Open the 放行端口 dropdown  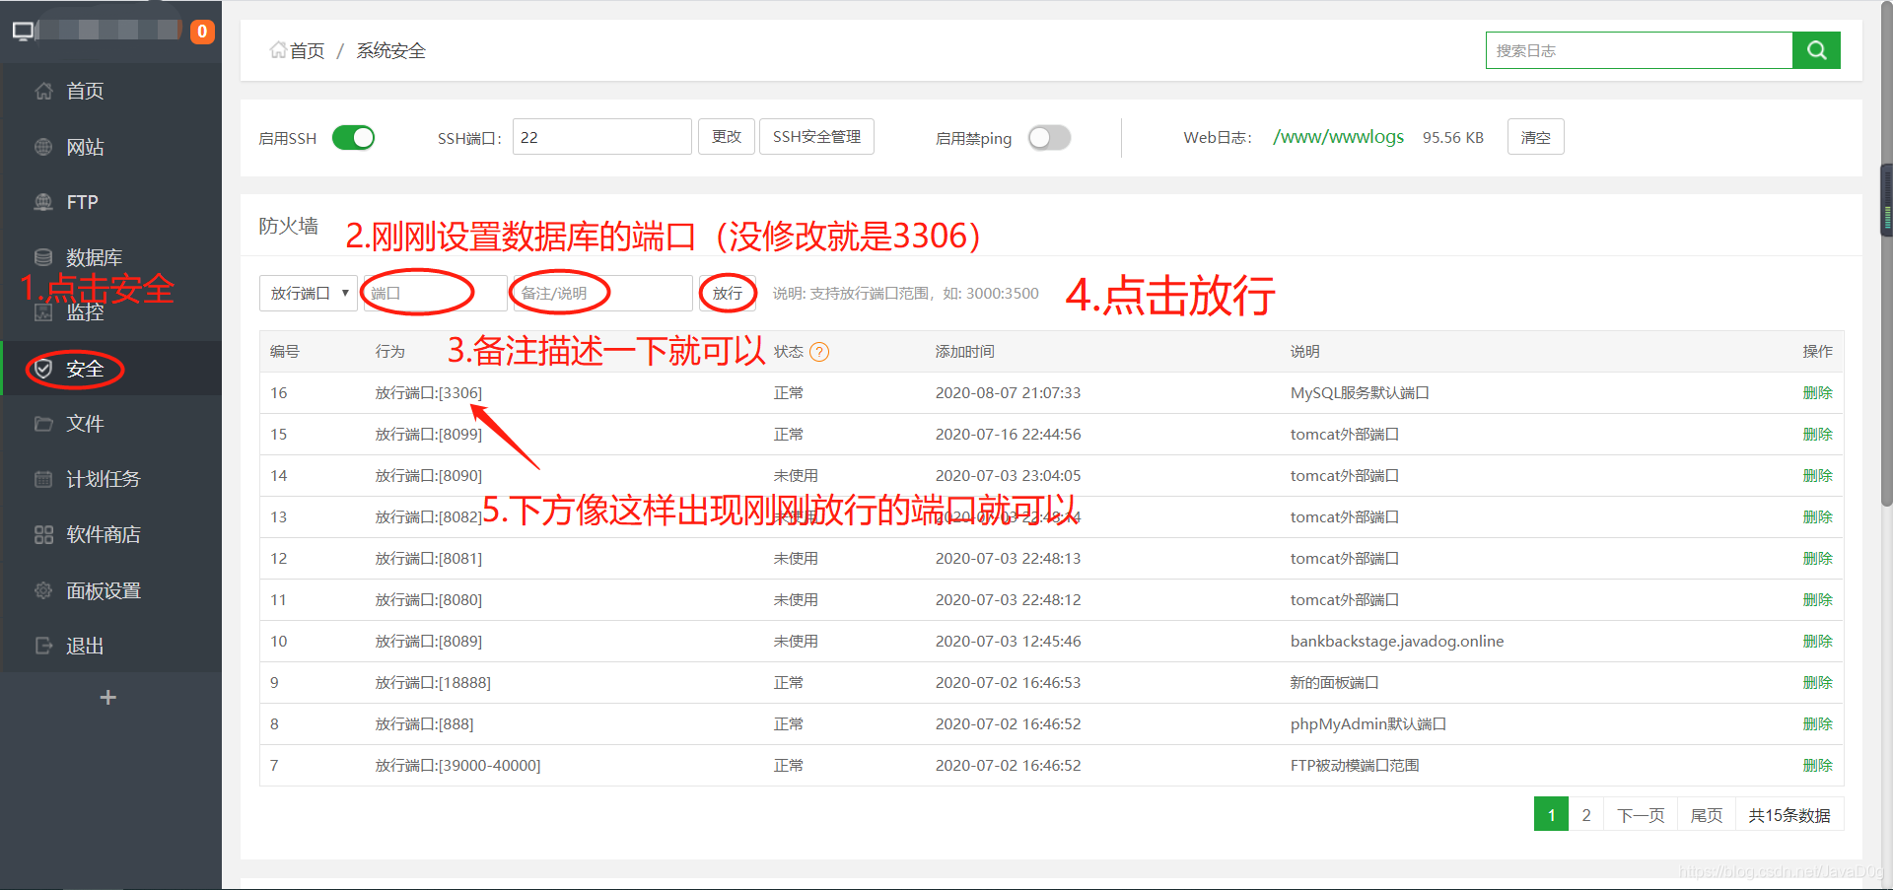(x=309, y=293)
